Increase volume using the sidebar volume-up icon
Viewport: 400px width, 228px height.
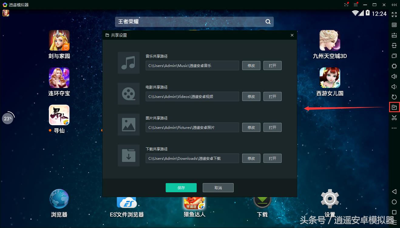[x=394, y=76]
